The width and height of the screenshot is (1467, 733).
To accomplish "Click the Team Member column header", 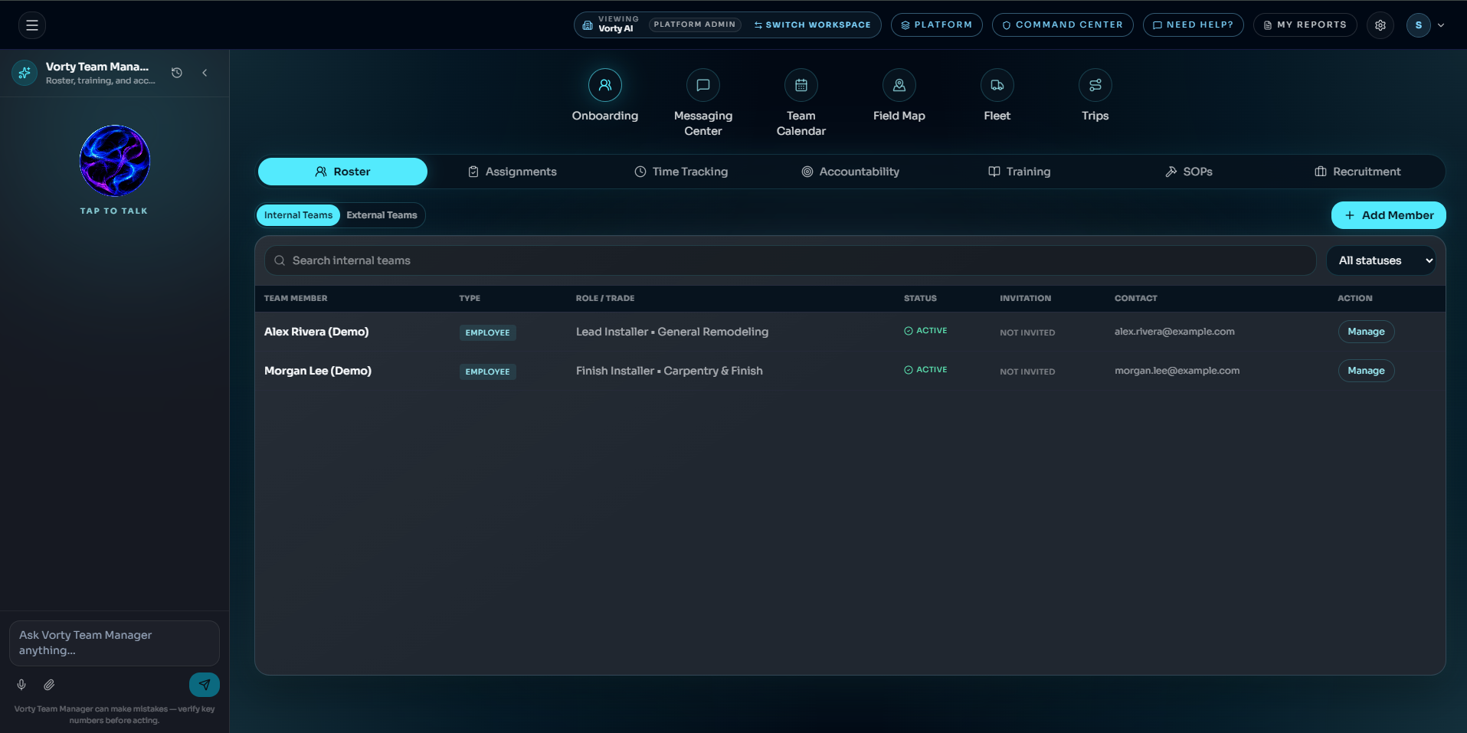I will click(296, 298).
